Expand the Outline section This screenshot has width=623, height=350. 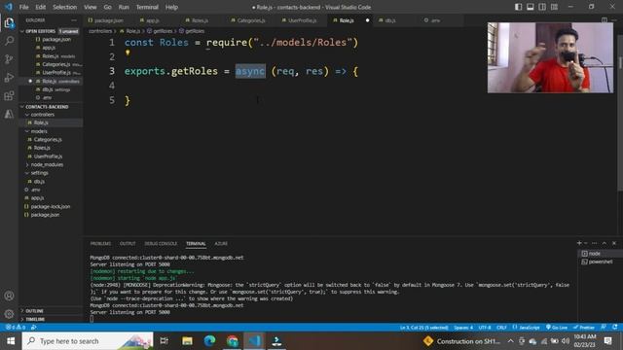(51, 311)
